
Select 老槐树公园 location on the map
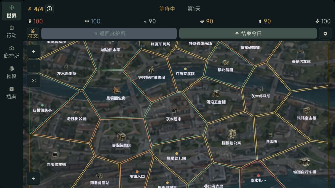point(77,112)
